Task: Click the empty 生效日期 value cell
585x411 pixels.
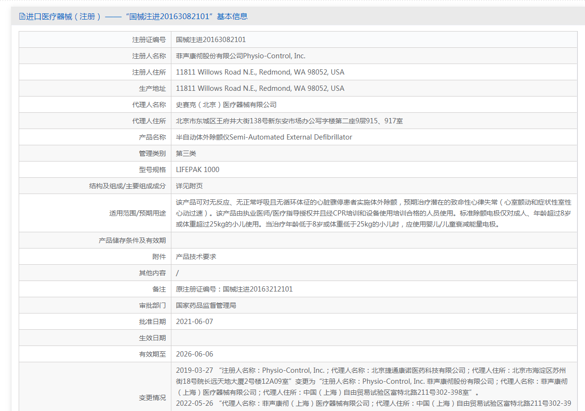Action: click(x=373, y=338)
